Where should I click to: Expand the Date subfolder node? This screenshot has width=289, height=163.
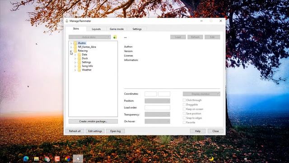click(x=75, y=55)
